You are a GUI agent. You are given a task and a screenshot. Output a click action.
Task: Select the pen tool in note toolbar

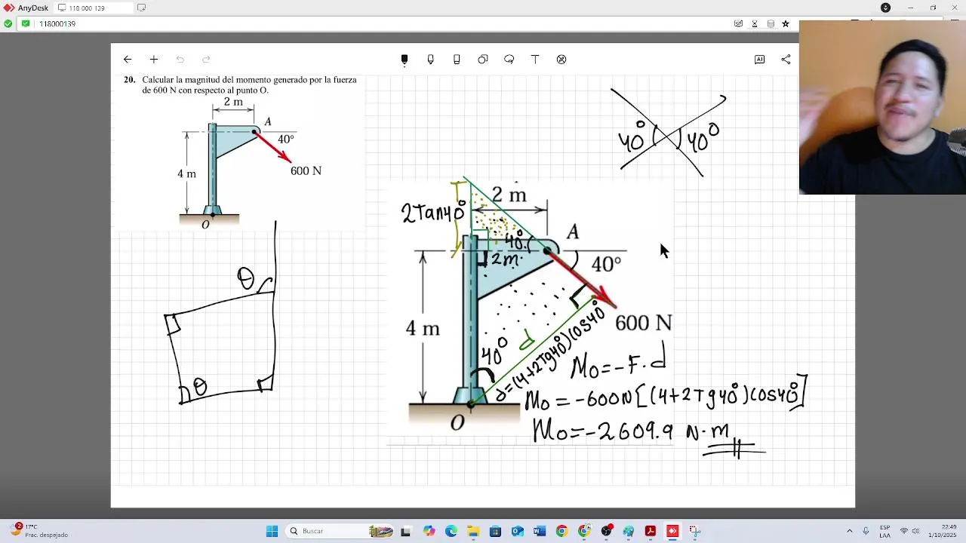405,60
